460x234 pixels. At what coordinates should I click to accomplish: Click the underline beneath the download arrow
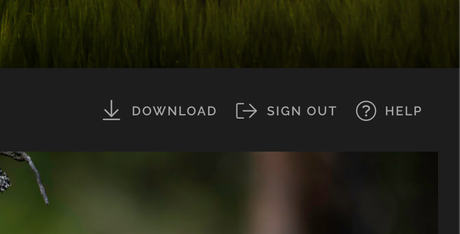[x=111, y=119]
